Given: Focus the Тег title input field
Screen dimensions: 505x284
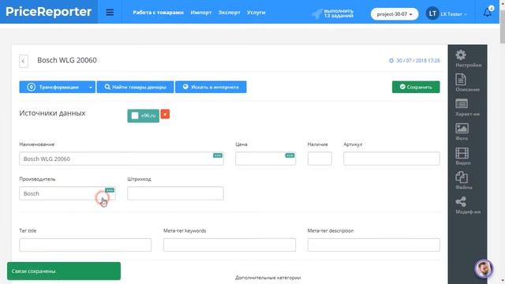Looking at the screenshot, I should click(85, 245).
